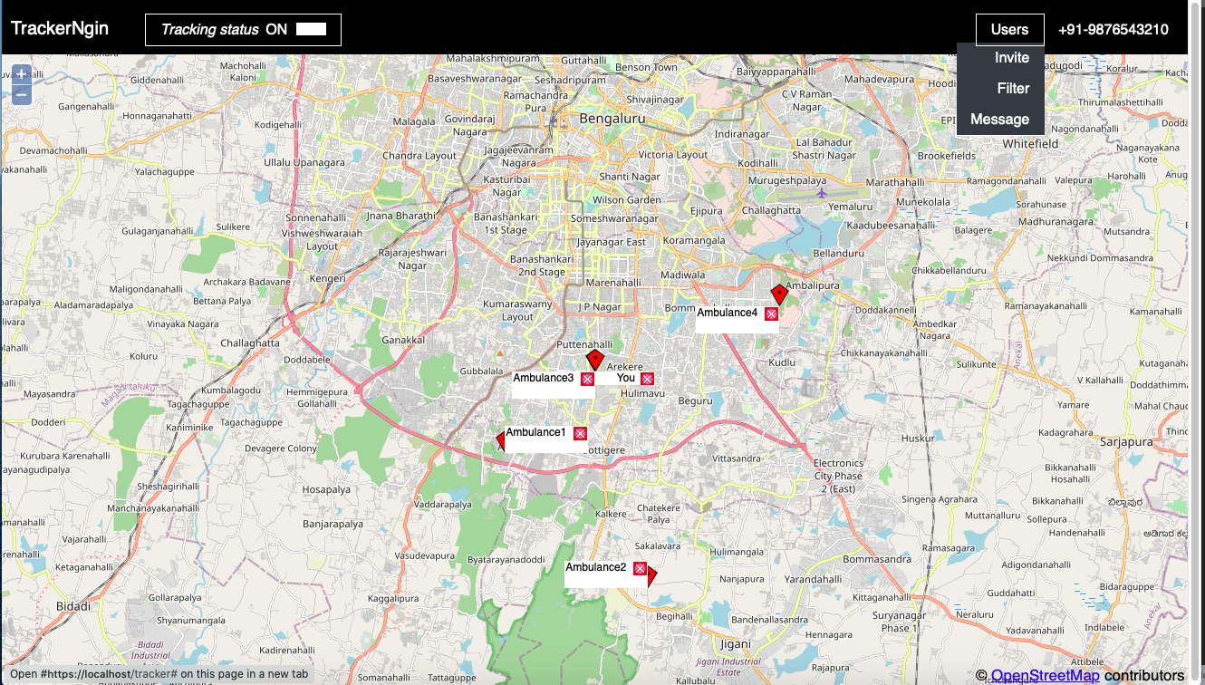Image resolution: width=1205 pixels, height=685 pixels.
Task: Close the Ambulance3 label popup
Action: coord(587,379)
